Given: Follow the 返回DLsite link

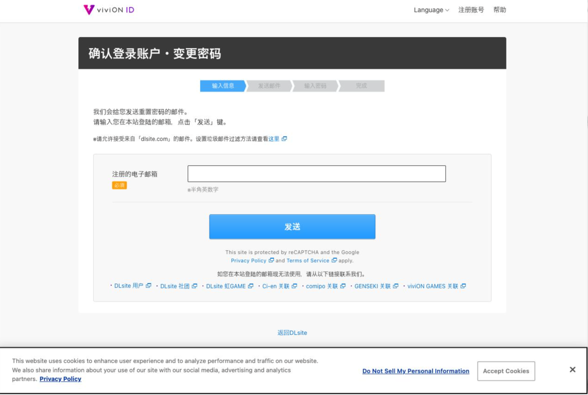Looking at the screenshot, I should pyautogui.click(x=292, y=333).
